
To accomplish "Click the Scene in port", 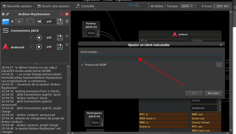I will 163,126.
